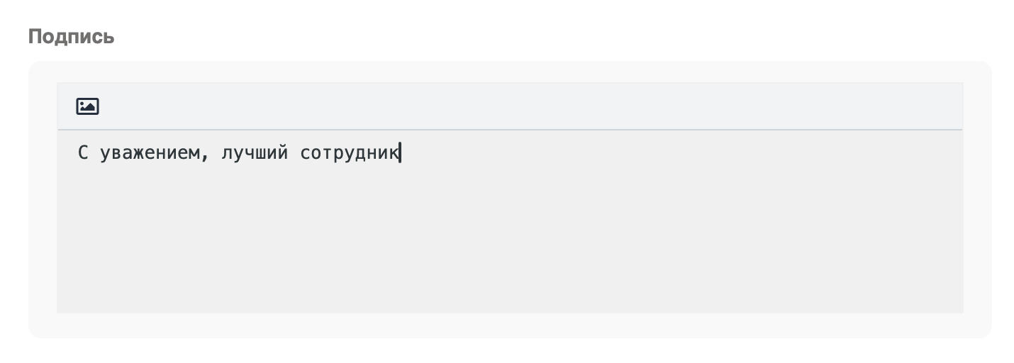Image resolution: width=1014 pixels, height=363 pixels.
Task: Click the white background right of "Подпись"
Action: coord(496,37)
